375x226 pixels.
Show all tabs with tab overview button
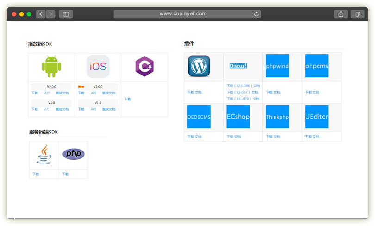pos(357,14)
